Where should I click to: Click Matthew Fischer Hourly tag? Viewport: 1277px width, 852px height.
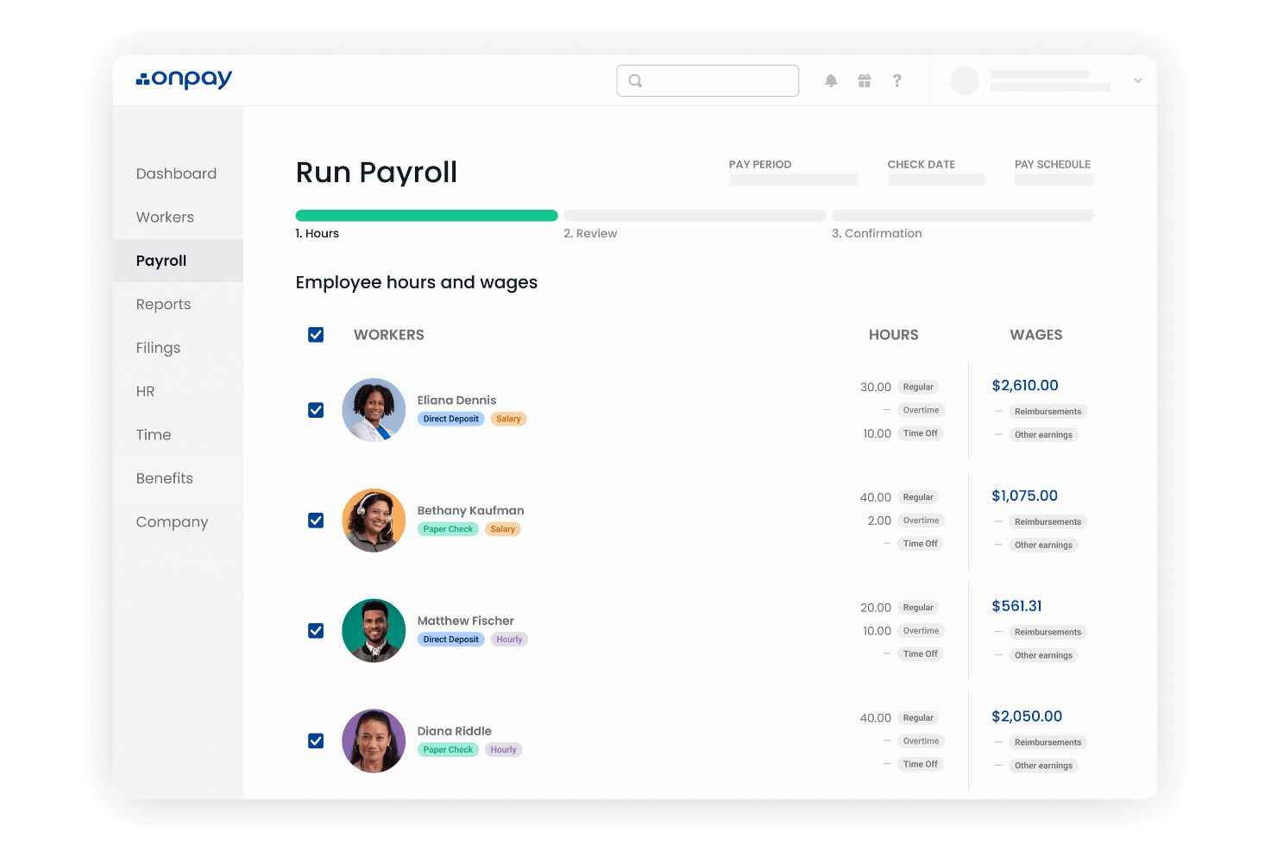(509, 640)
